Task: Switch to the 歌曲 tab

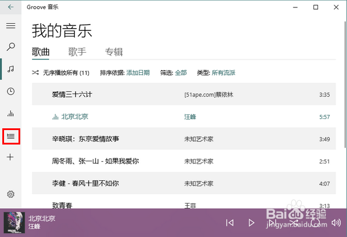Action: [x=40, y=52]
